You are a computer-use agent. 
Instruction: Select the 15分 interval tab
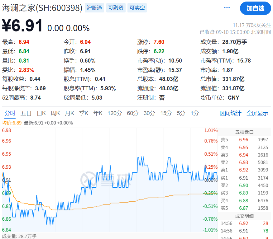point(166,113)
